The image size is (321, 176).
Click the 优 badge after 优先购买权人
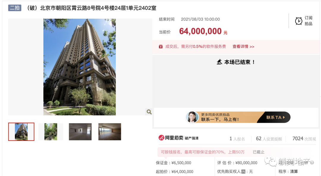(243, 172)
